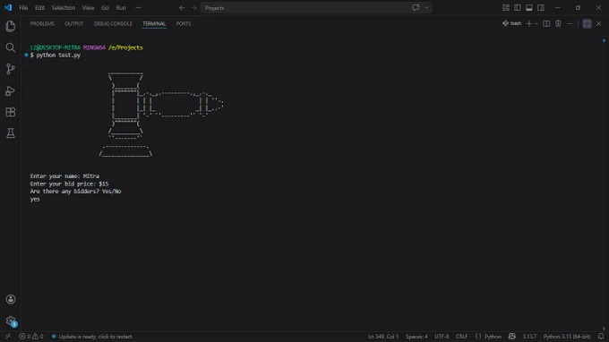
Task: Click the Projects command center search box
Action: (x=316, y=8)
